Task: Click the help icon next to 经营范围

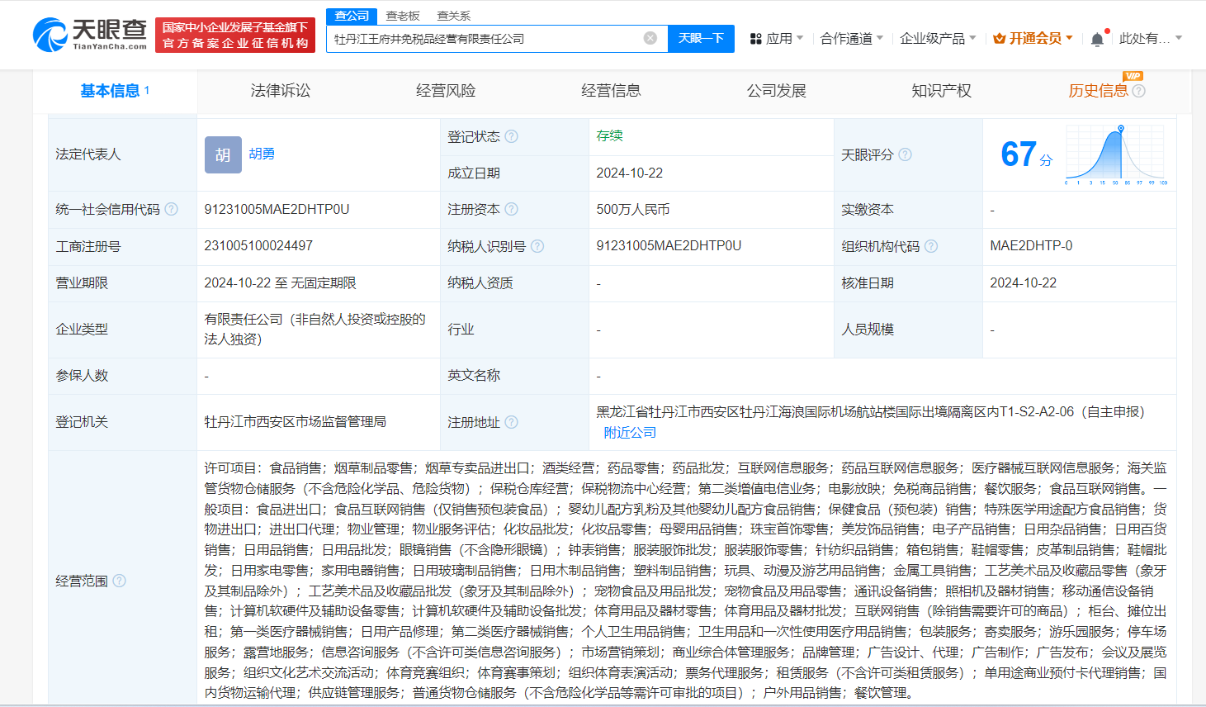Action: pyautogui.click(x=121, y=581)
